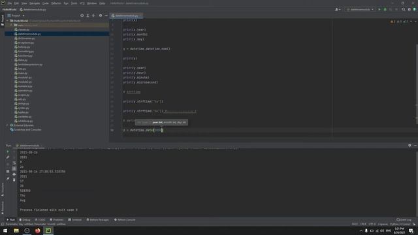Click wrench icon in Run panel sidebar
The image size is (418, 235).
click(x=8, y=157)
